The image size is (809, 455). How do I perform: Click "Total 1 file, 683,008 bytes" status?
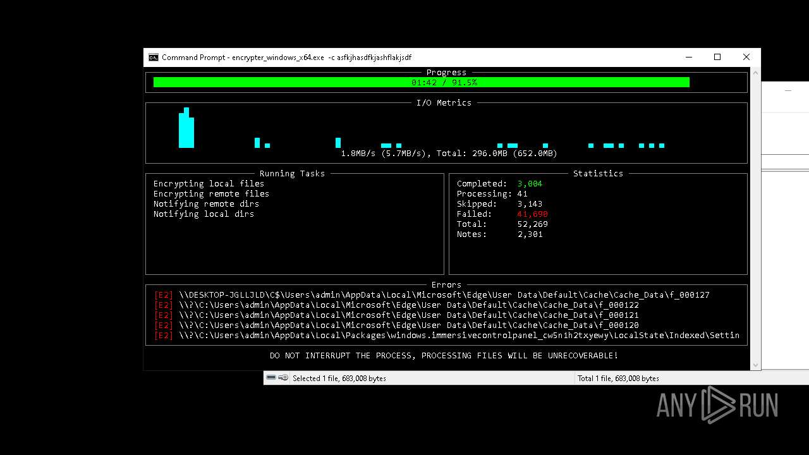[618, 379]
